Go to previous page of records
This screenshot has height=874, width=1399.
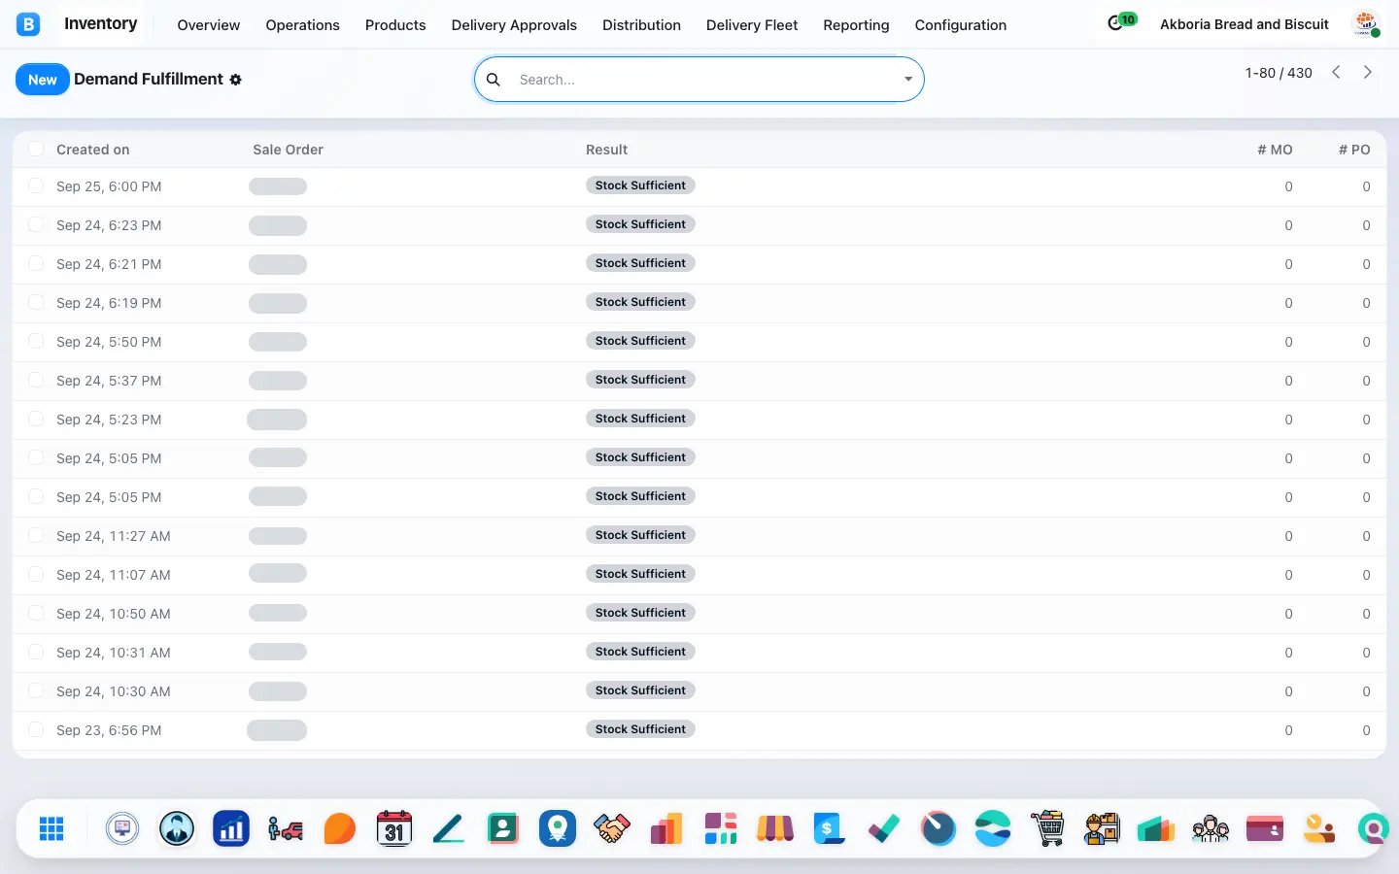point(1337,72)
